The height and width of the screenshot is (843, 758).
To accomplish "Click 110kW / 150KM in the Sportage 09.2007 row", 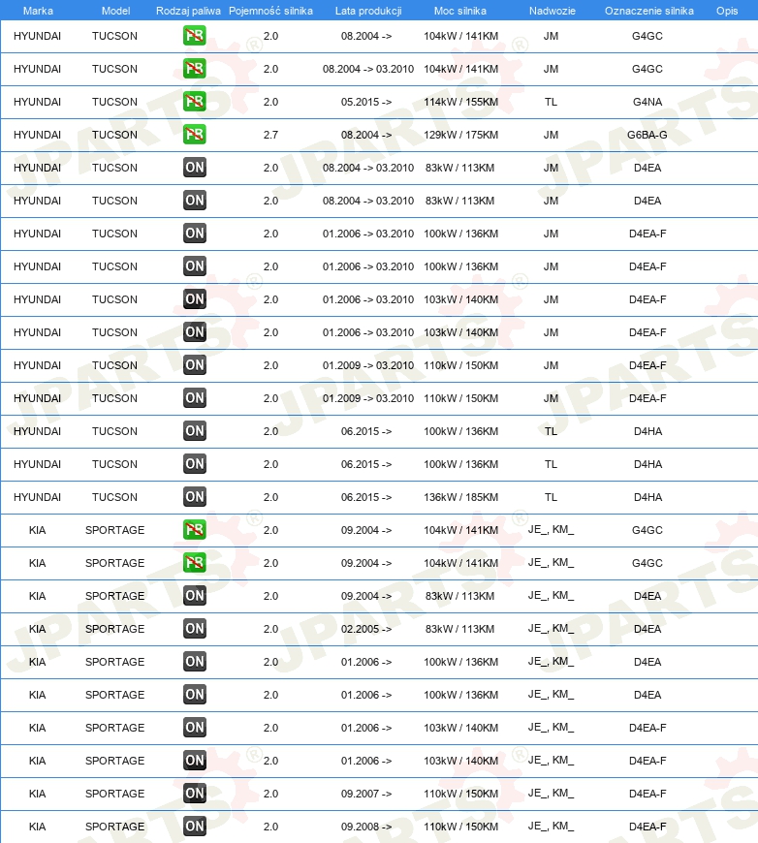I will [x=461, y=793].
